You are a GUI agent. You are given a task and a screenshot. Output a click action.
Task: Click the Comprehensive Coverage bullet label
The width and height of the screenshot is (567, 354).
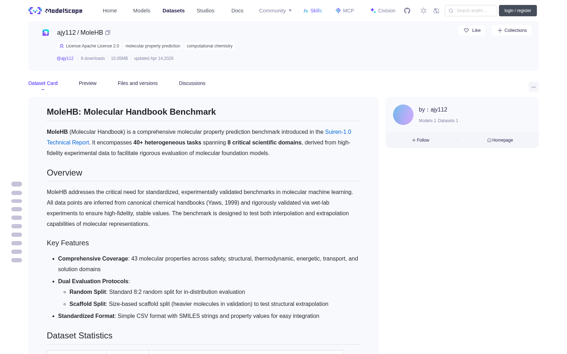93,259
